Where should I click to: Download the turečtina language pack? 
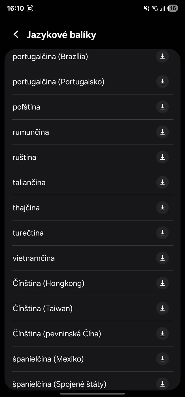point(162,233)
